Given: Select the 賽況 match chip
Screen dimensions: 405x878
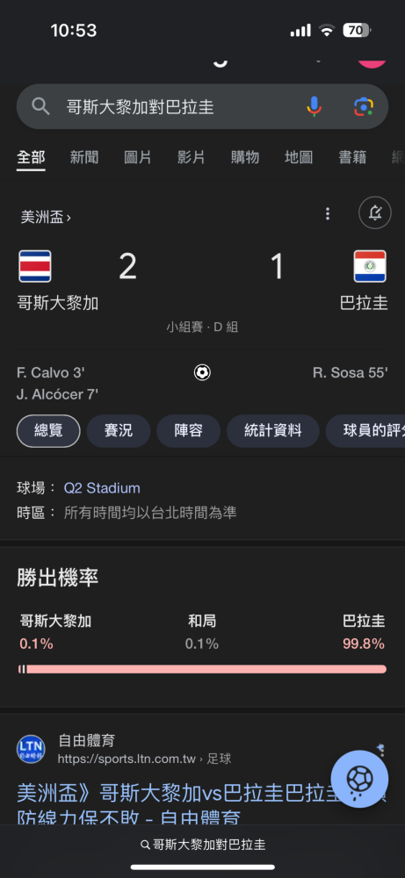Looking at the screenshot, I should click(x=119, y=430).
